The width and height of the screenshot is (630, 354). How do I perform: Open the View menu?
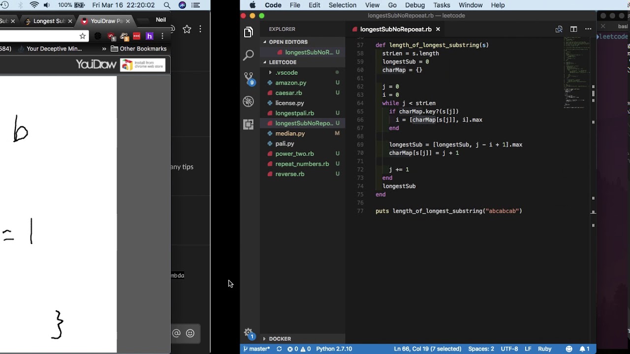pos(372,5)
